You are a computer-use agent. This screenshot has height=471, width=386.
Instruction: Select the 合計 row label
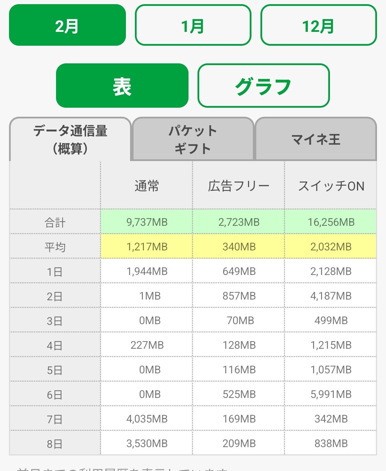coord(55,222)
